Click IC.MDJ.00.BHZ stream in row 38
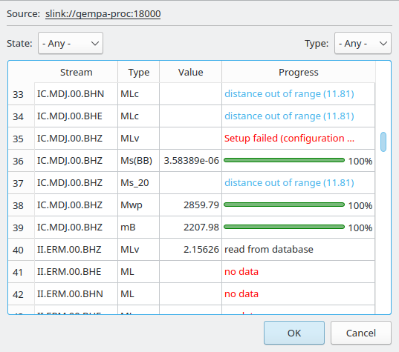This screenshot has height=352, width=399. click(x=76, y=205)
